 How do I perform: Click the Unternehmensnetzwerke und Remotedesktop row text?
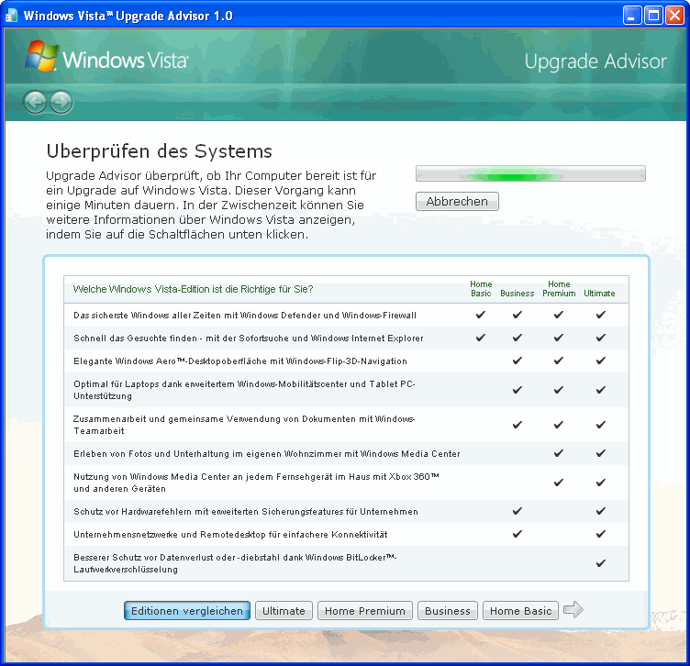(230, 534)
